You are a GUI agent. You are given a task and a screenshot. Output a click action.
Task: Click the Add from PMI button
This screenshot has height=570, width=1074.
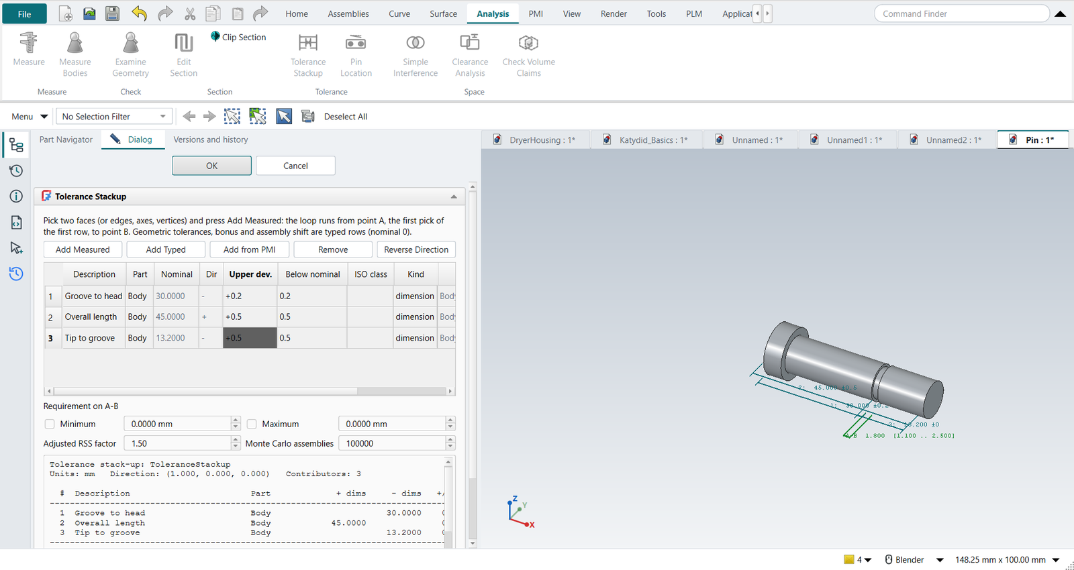[x=250, y=249]
